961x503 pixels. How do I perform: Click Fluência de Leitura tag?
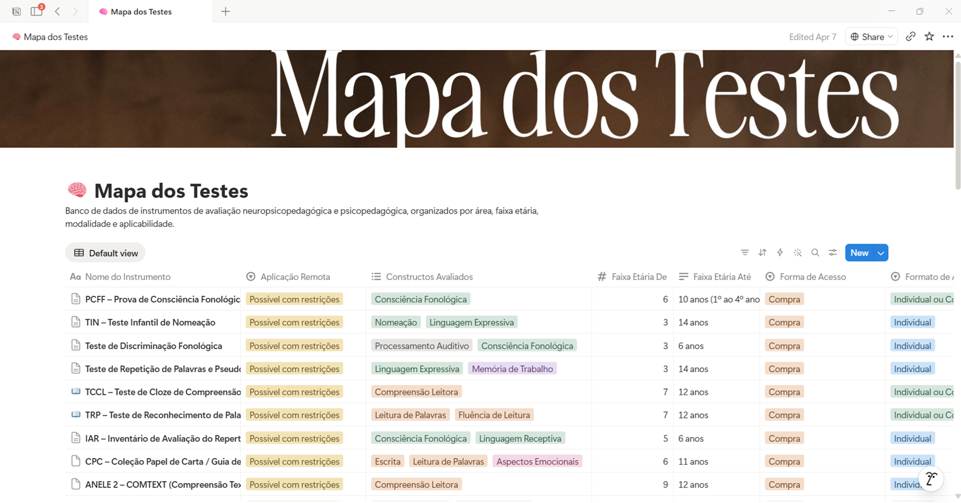point(494,415)
